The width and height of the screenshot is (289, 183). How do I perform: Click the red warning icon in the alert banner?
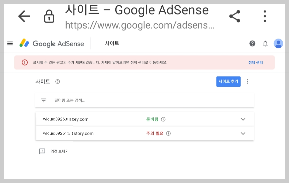coord(25,63)
